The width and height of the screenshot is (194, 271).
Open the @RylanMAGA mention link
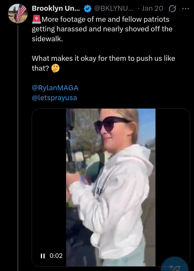pos(55,88)
